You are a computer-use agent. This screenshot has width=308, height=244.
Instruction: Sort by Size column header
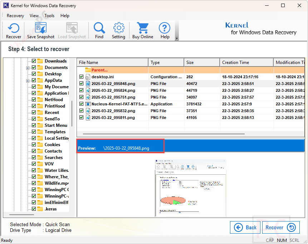(x=202, y=63)
